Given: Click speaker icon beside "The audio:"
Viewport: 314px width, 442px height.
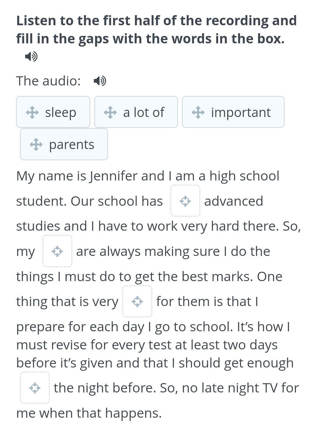Looking at the screenshot, I should click(x=100, y=80).
